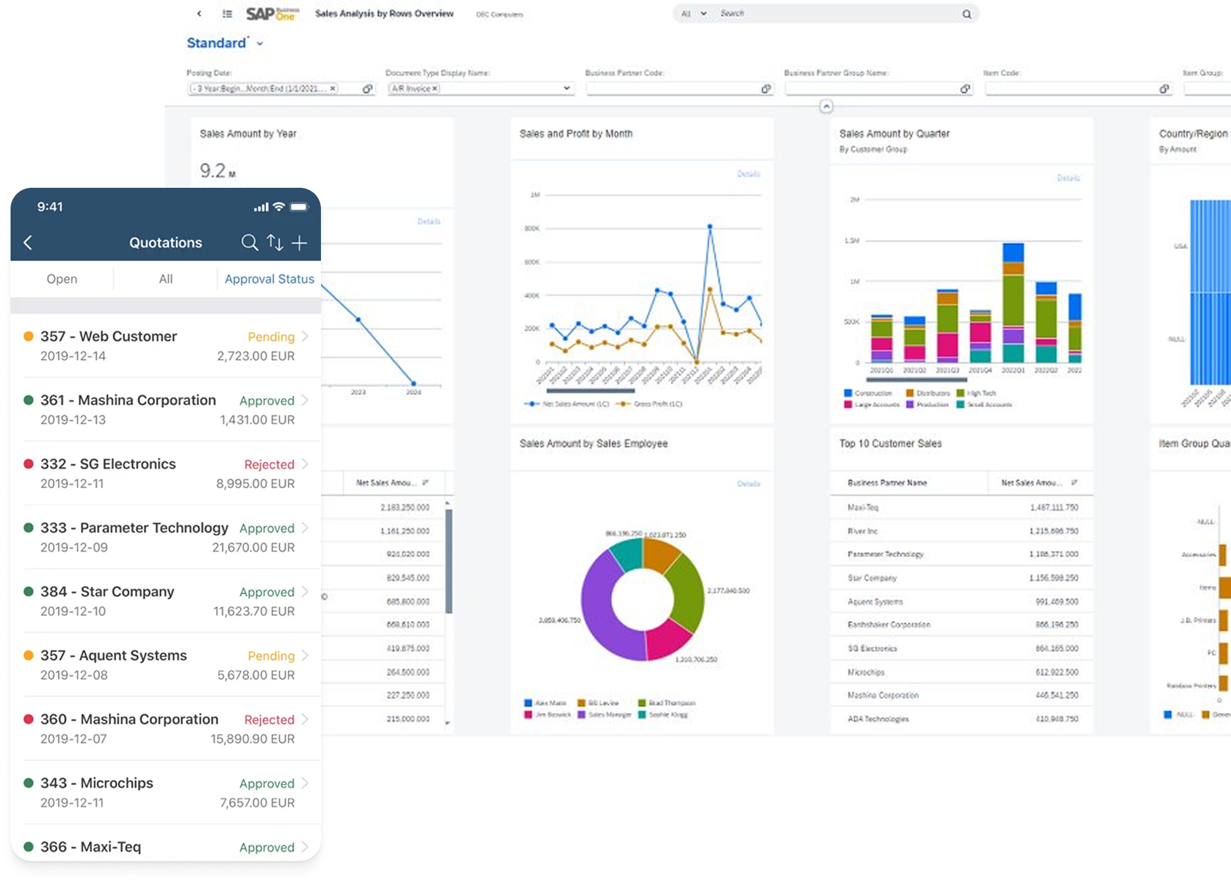Switch to the Open quotations tab
Image resolution: width=1231 pixels, height=882 pixels.
click(x=62, y=279)
